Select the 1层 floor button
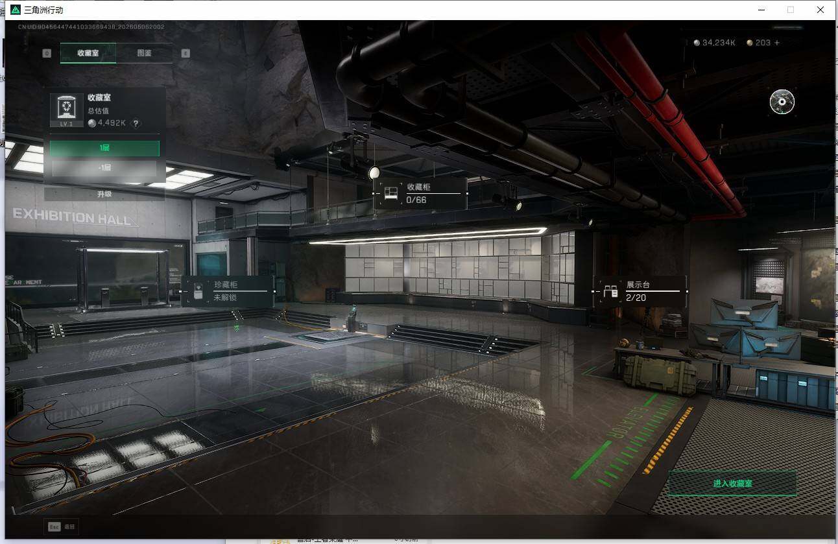 click(104, 148)
